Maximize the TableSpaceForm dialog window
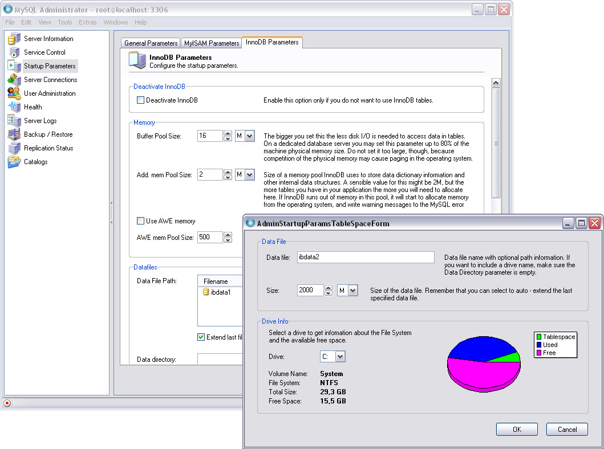The width and height of the screenshot is (604, 449). pyautogui.click(x=581, y=223)
